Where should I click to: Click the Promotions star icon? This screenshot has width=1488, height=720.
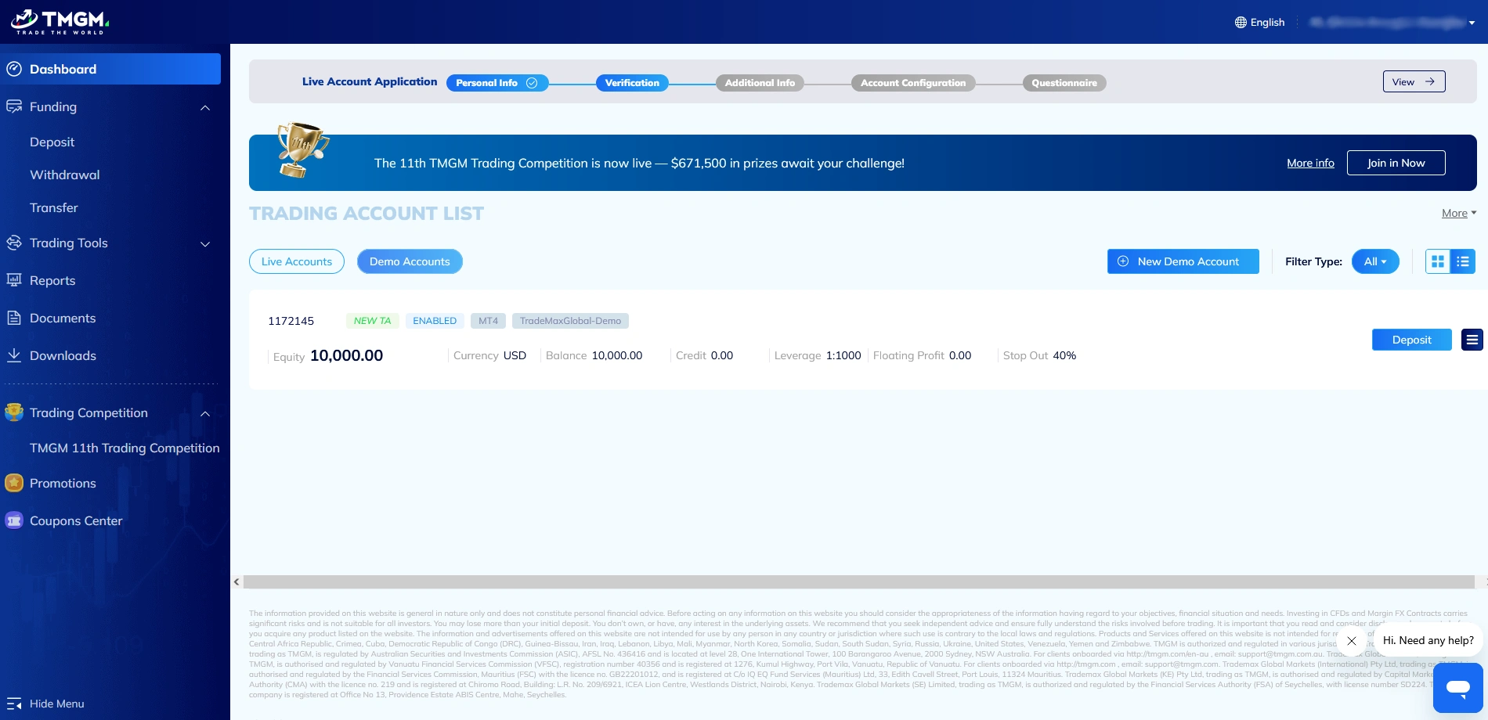click(x=14, y=483)
